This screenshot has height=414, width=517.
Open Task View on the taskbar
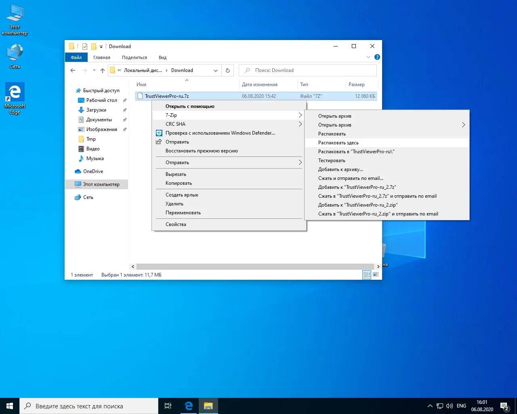tap(168, 406)
